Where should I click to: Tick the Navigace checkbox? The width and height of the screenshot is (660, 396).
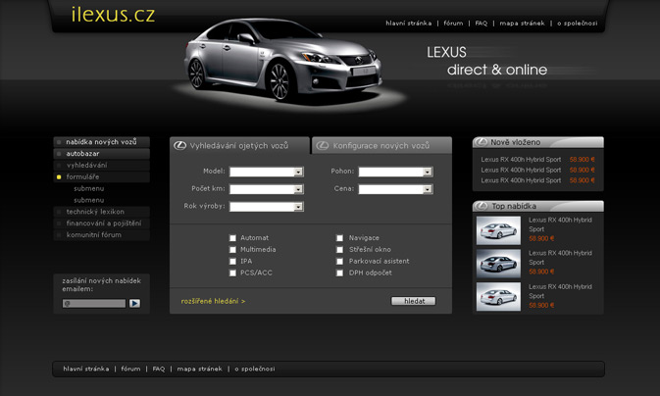tap(340, 238)
